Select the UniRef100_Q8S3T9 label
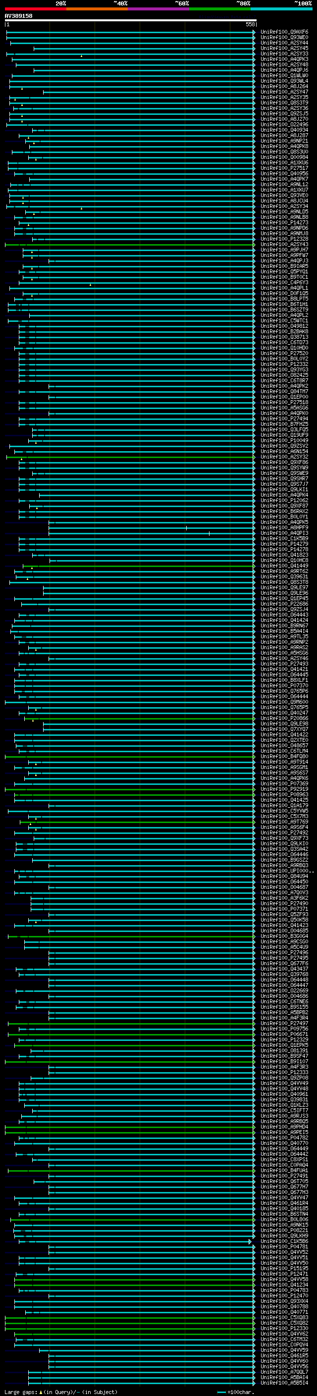 click(284, 103)
